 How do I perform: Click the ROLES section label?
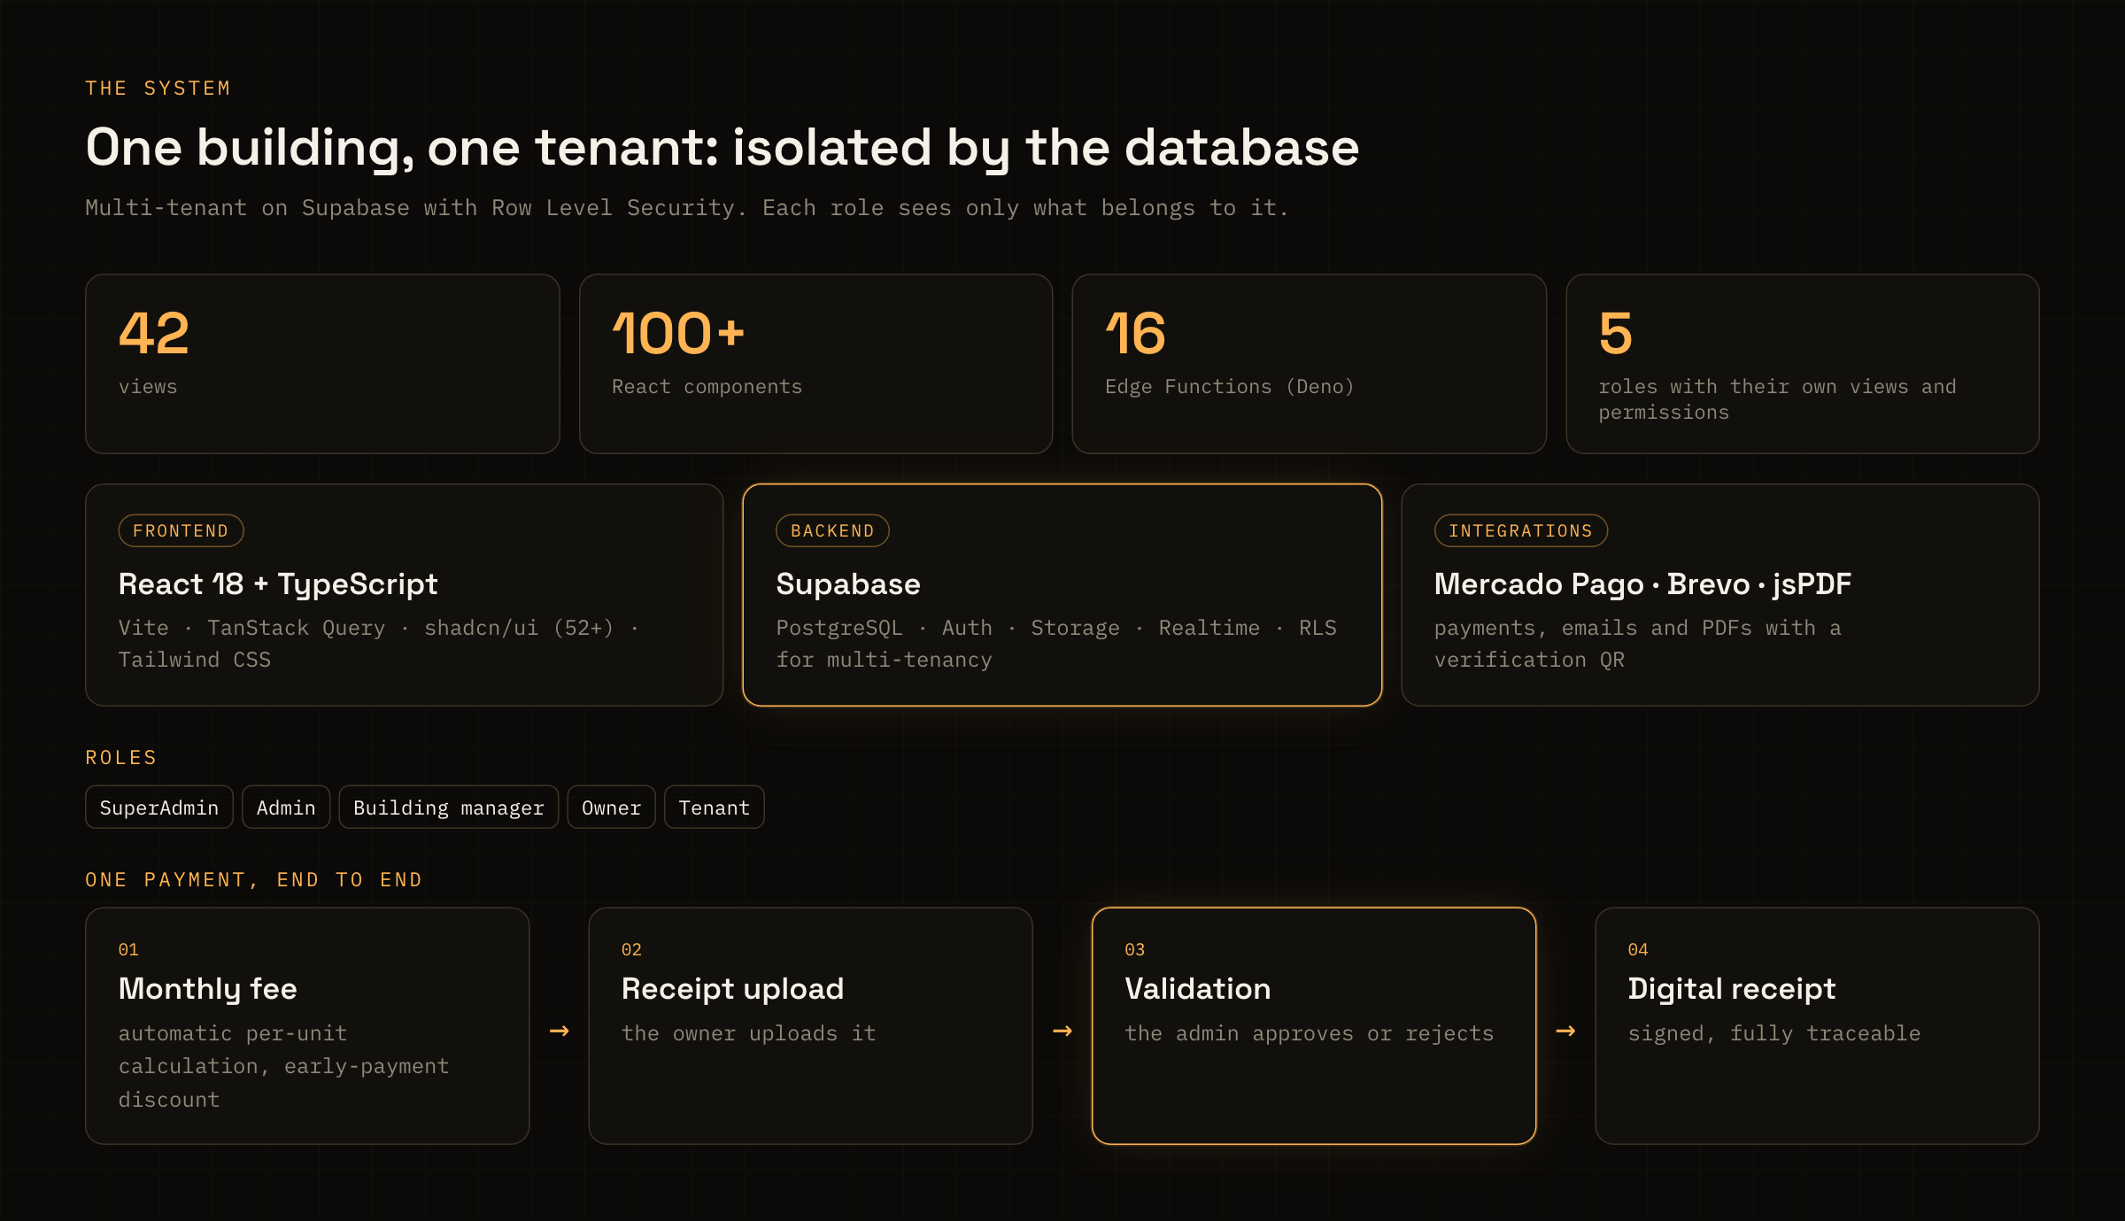pyautogui.click(x=121, y=758)
